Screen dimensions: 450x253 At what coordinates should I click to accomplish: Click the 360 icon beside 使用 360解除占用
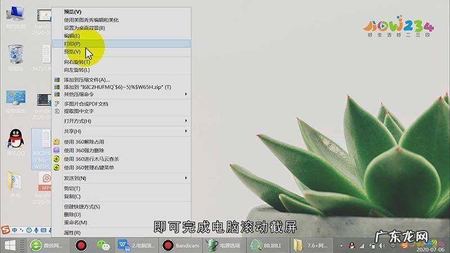tap(57, 142)
